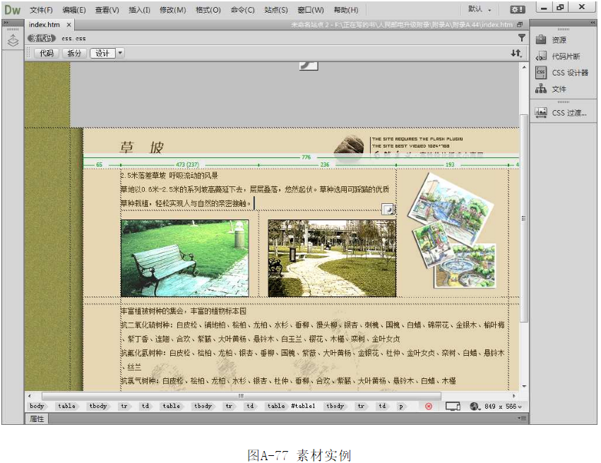This screenshot has width=601, height=463.
Task: Open the CSS 过渡 (Transitions) panel icon
Action: coord(541,112)
